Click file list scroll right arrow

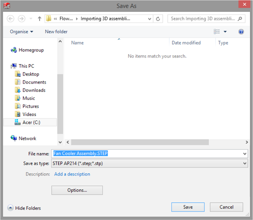(247, 142)
